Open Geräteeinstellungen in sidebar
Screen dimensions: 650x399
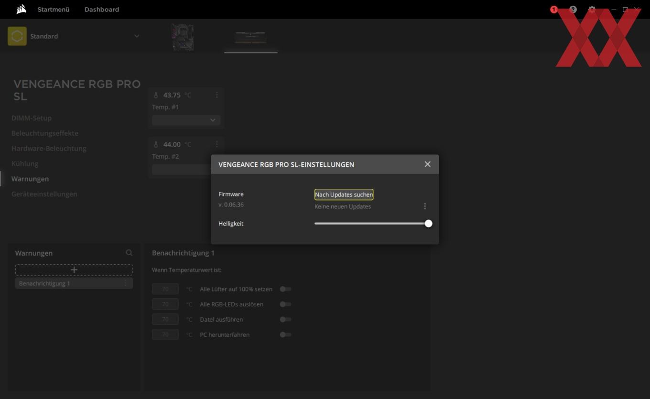(44, 194)
